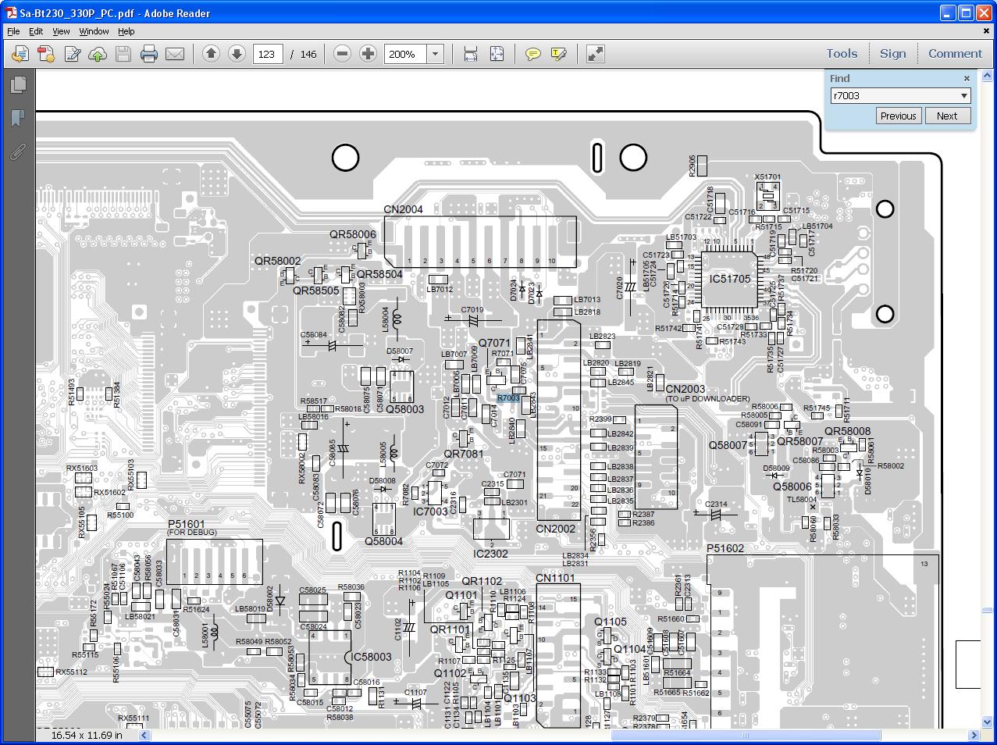This screenshot has width=997, height=745.
Task: Click the Next button in Find
Action: [x=947, y=116]
